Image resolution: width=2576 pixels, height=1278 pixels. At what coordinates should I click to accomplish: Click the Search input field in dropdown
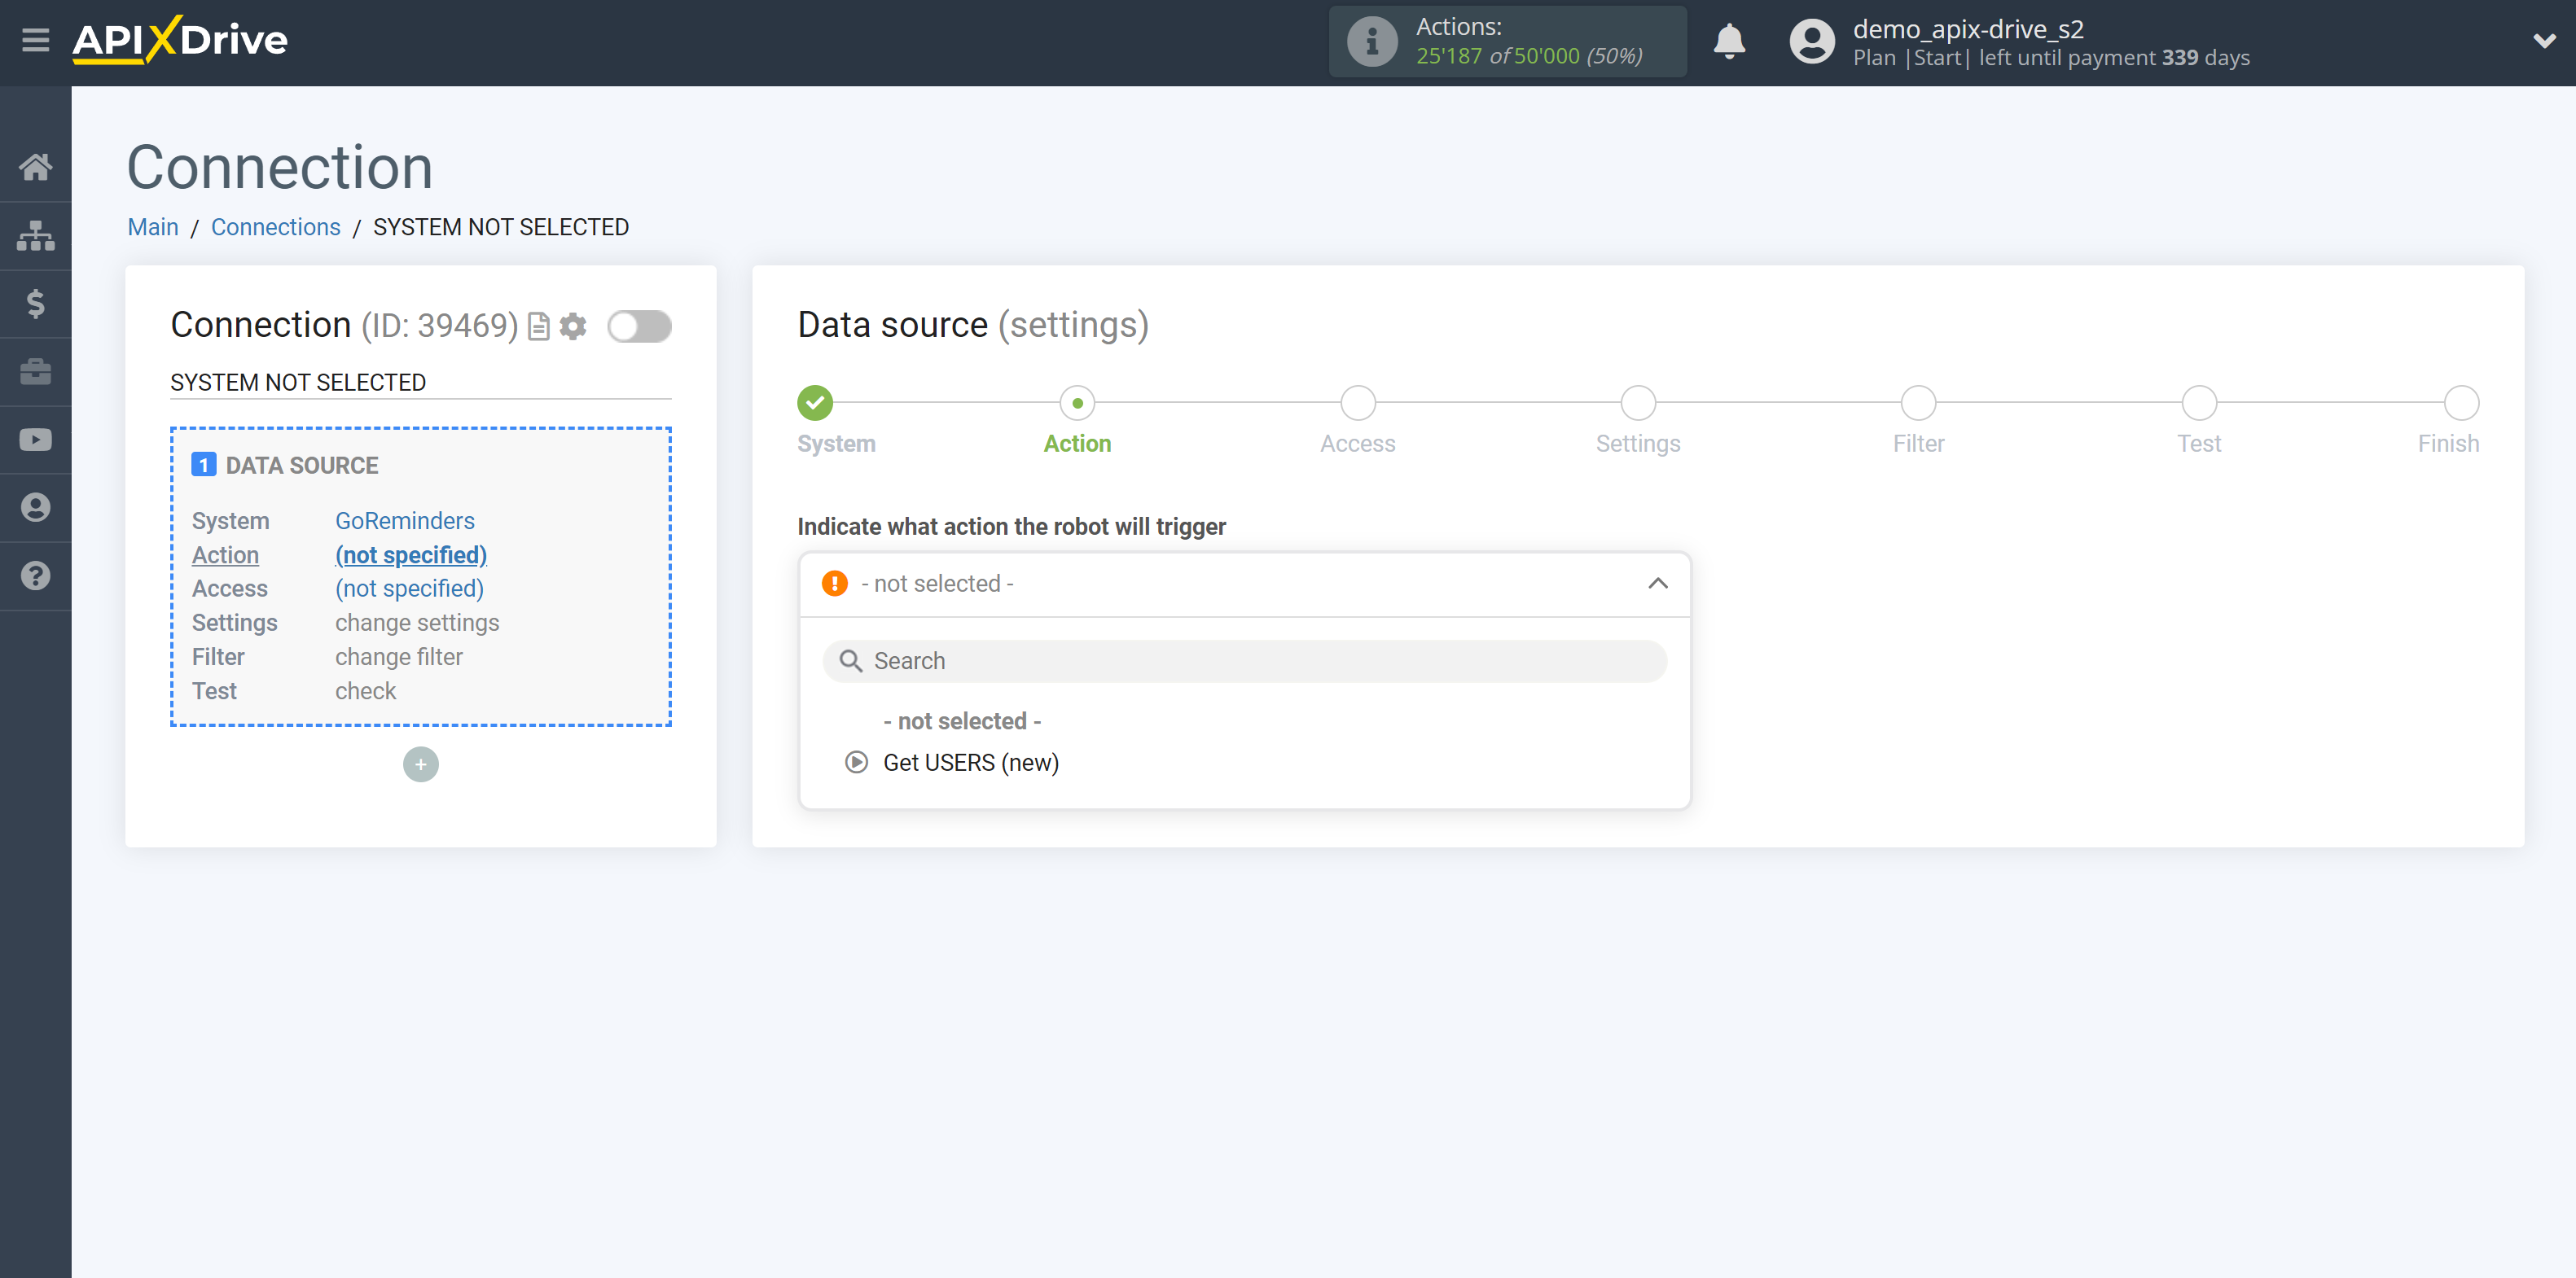1244,660
